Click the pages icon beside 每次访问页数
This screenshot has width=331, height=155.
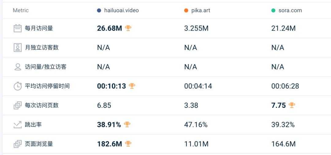[x=17, y=105]
